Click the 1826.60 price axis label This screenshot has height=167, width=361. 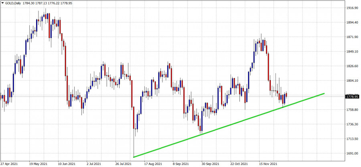[353, 66]
